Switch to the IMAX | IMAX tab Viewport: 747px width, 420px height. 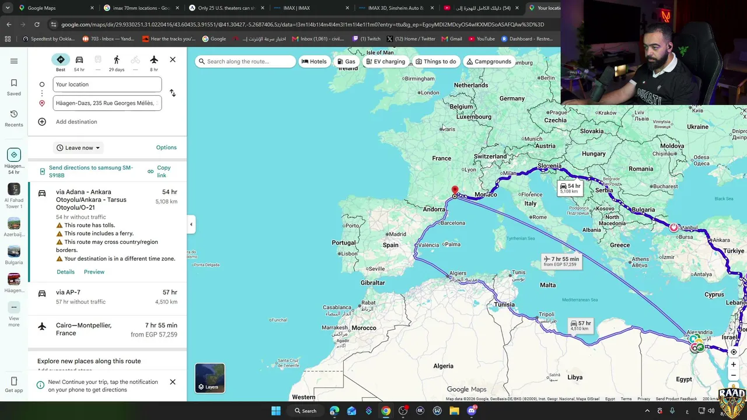pyautogui.click(x=312, y=8)
